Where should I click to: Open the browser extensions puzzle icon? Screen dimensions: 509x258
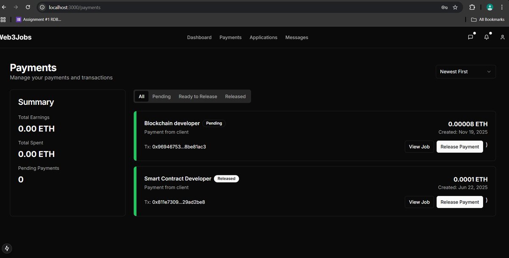point(472,7)
